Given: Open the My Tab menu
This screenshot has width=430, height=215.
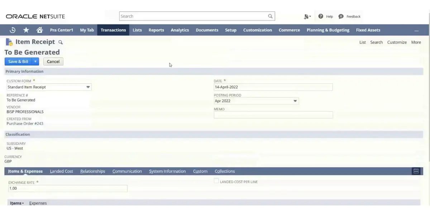Looking at the screenshot, I should pos(87,30).
